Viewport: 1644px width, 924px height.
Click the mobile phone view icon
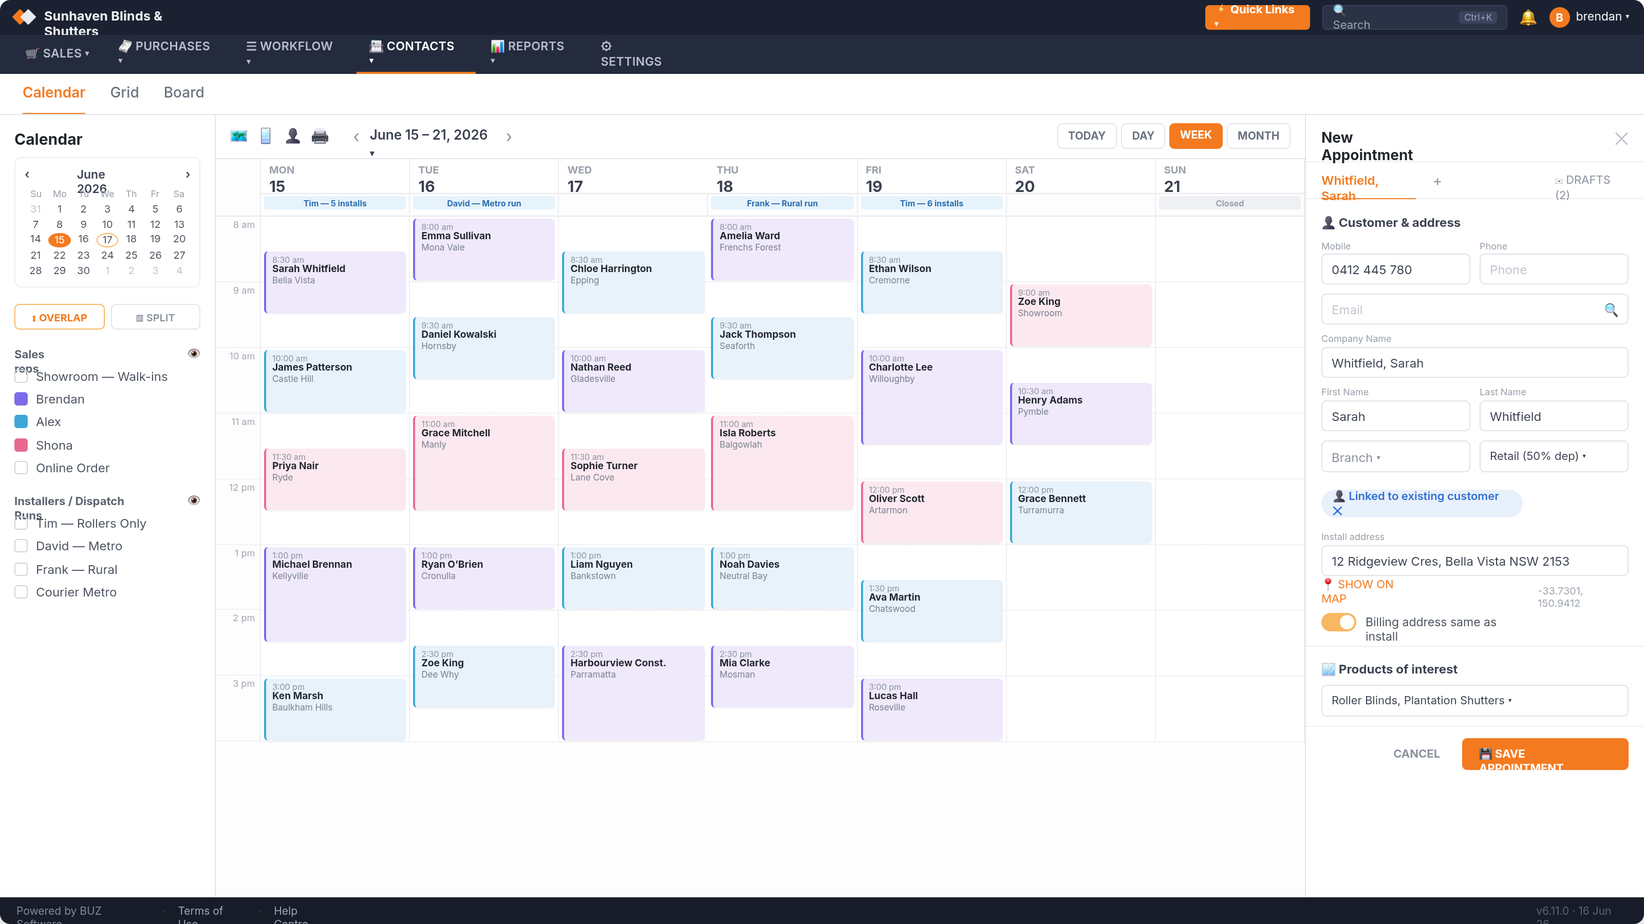pyautogui.click(x=266, y=136)
